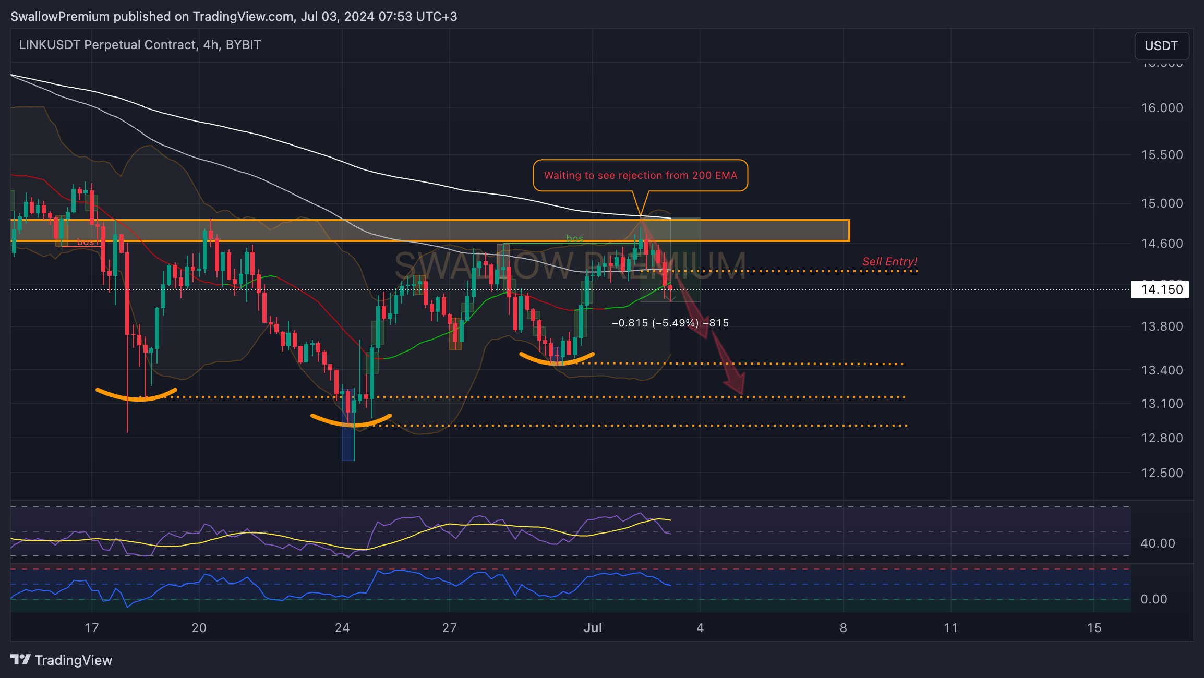Click the 16.000 price axis label
Screen dimensions: 1204x678
click(x=1162, y=108)
